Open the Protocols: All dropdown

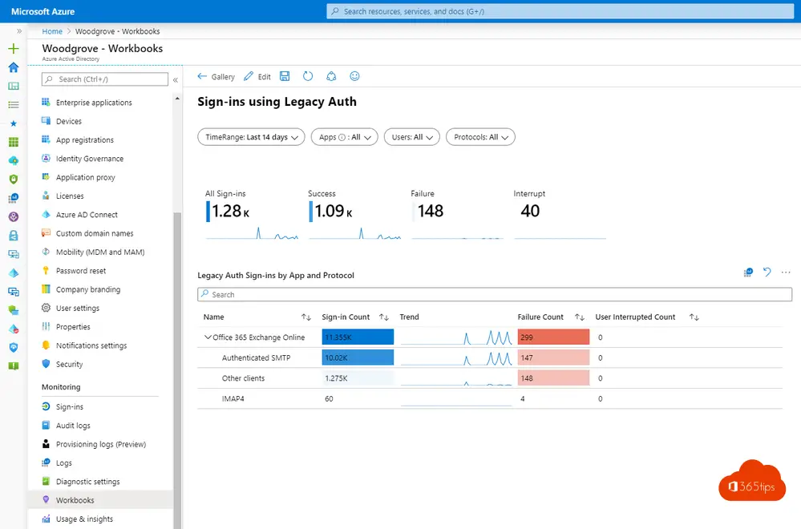(x=480, y=137)
